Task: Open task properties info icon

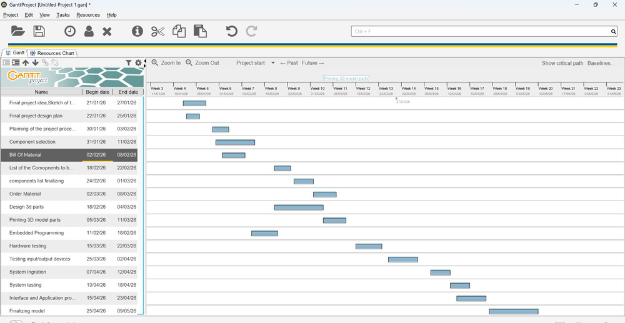Action: tap(137, 31)
